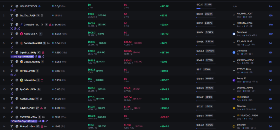The height and width of the screenshot is (130, 280).
Task: Open the X profile icon next to Crypto94
Action: [42, 24]
